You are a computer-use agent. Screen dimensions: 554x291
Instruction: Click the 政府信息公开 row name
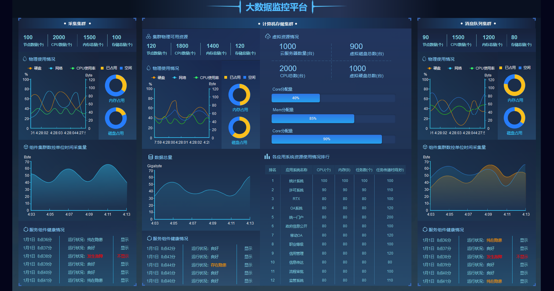(297, 226)
